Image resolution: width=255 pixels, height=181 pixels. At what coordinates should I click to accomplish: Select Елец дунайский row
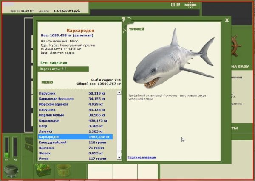(75, 142)
